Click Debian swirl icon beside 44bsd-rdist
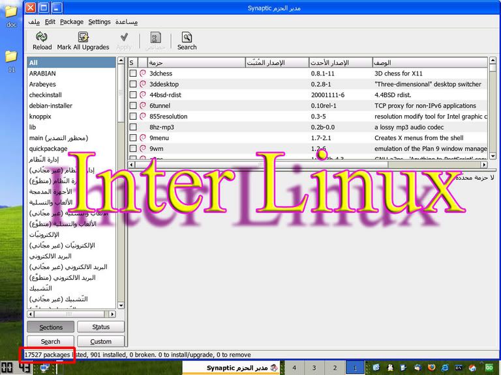This screenshot has height=375, width=501. [142, 94]
